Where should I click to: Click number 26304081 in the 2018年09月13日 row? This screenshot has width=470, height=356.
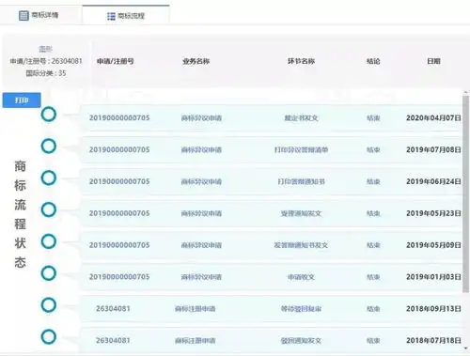[113, 309]
